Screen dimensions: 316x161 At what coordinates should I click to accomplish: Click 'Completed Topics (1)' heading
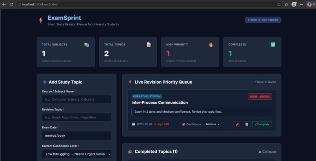156,152
